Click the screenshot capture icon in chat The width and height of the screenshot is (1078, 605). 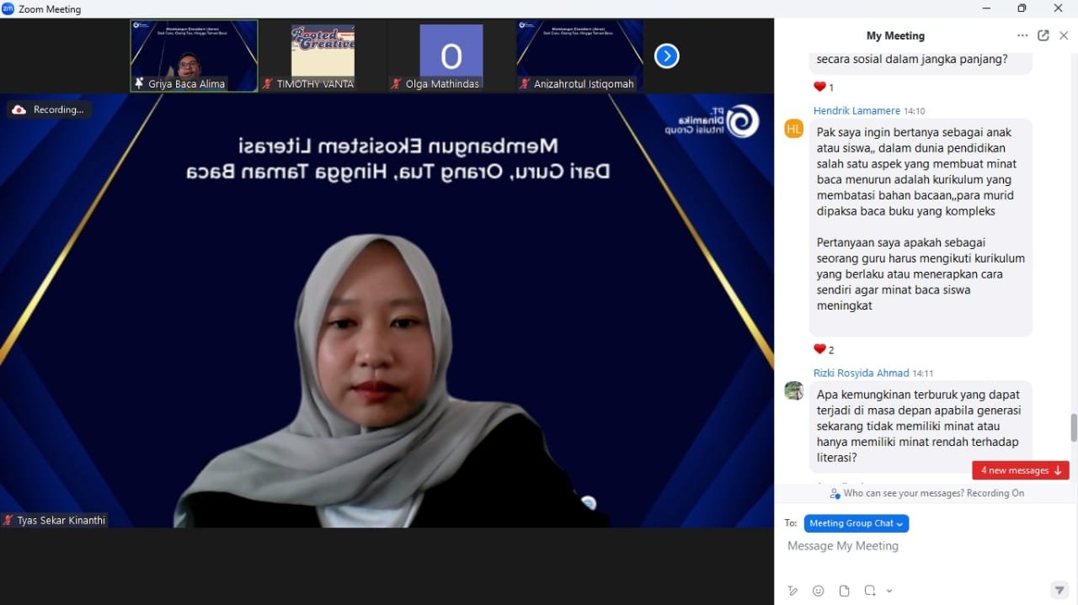[x=870, y=591]
